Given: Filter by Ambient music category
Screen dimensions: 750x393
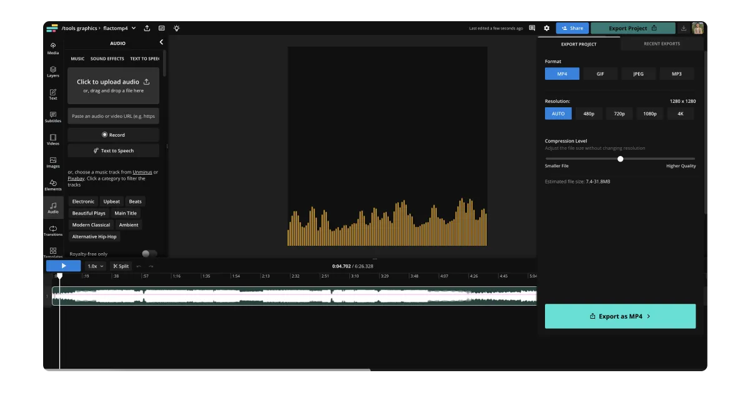Looking at the screenshot, I should pyautogui.click(x=129, y=225).
